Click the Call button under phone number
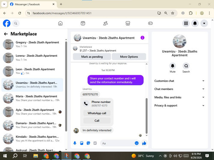 click(97, 121)
